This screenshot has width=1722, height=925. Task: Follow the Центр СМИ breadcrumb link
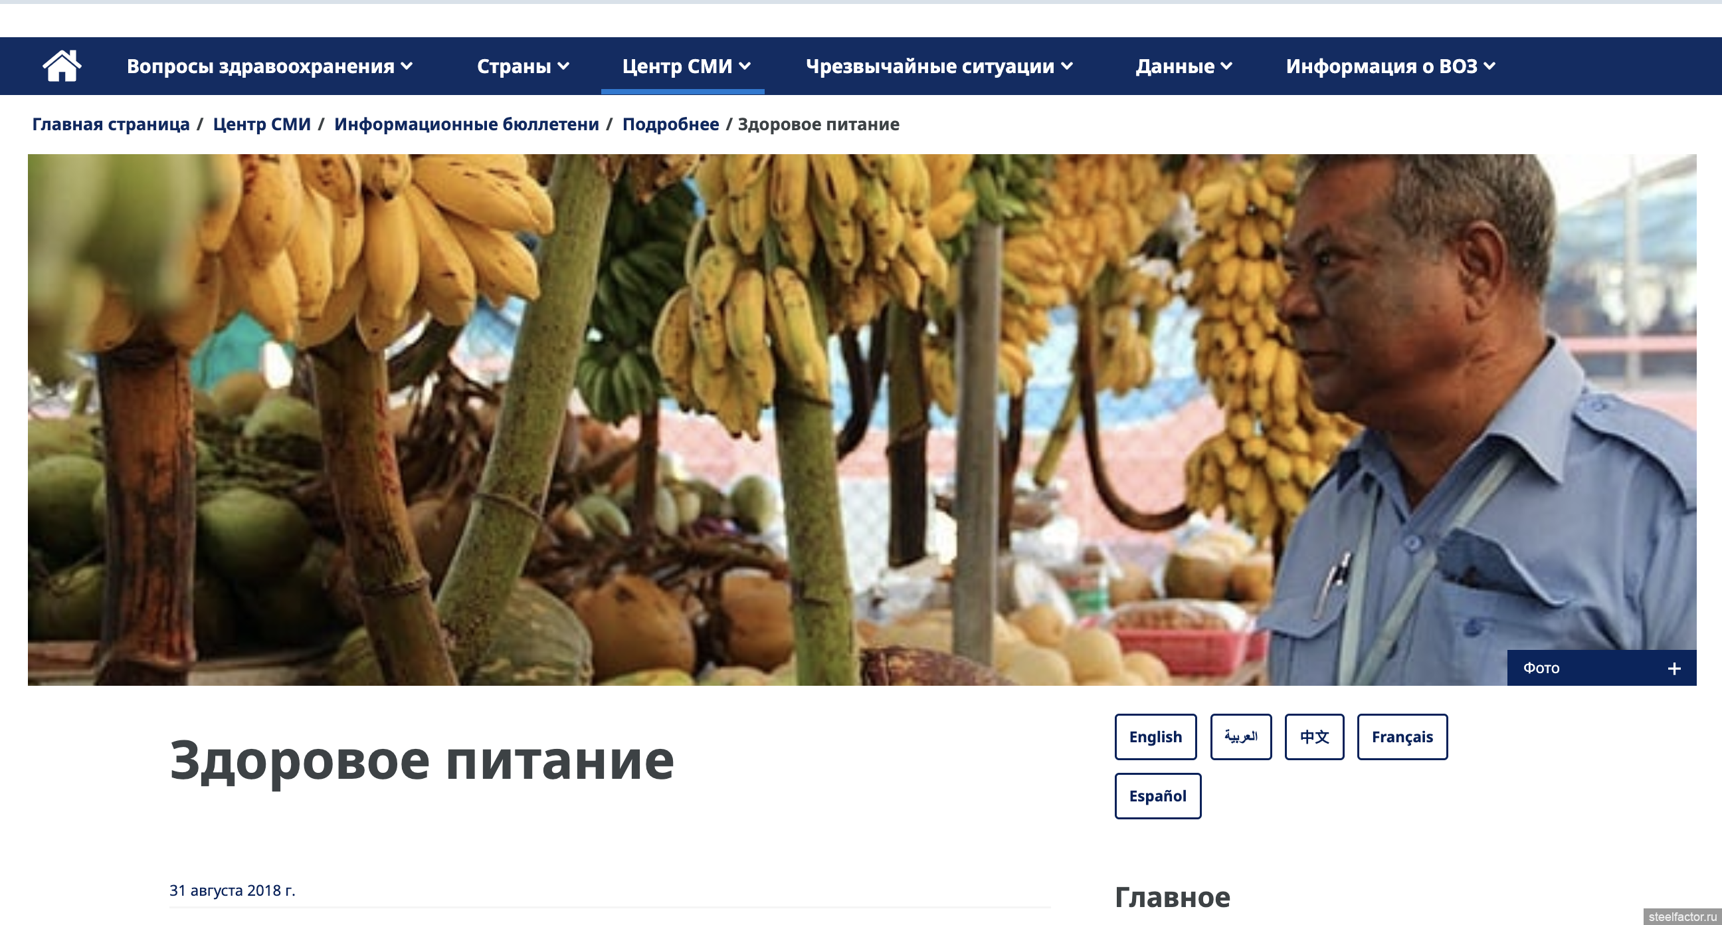261,124
